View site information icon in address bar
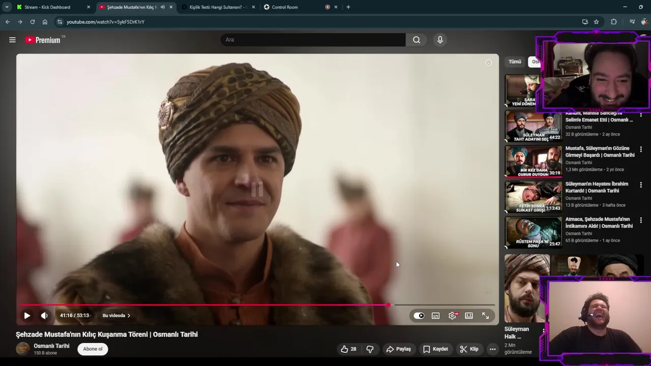651x366 pixels. 60,22
